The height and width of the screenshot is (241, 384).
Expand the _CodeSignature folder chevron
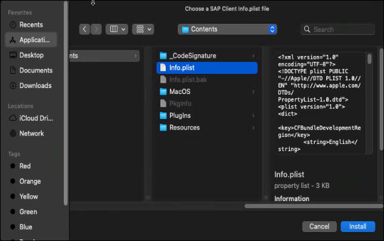tap(253, 56)
